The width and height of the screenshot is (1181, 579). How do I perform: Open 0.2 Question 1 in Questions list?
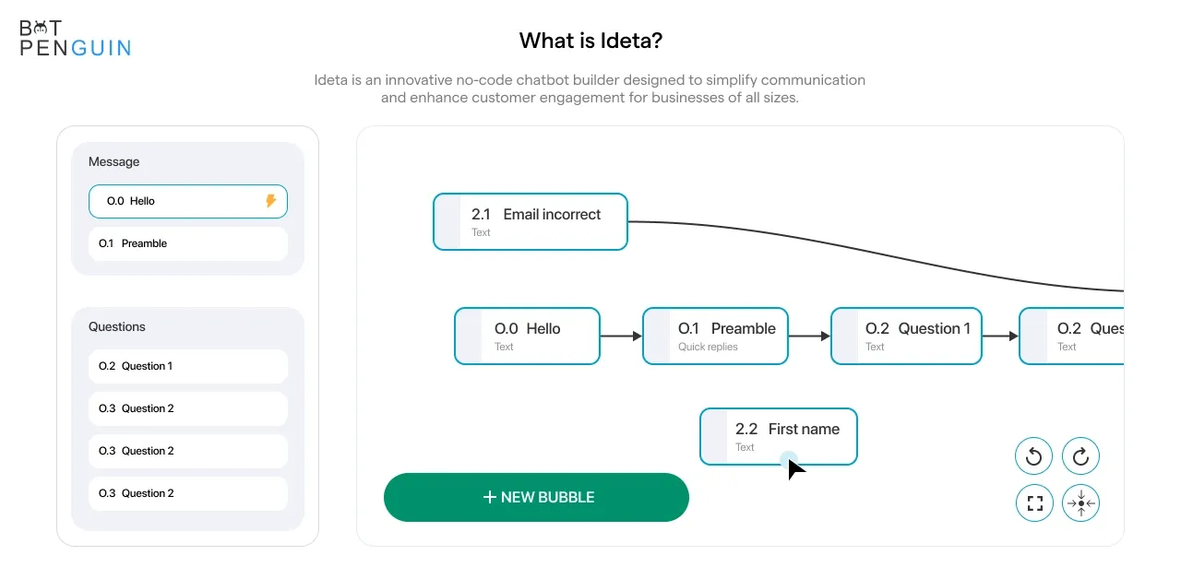[x=188, y=366]
